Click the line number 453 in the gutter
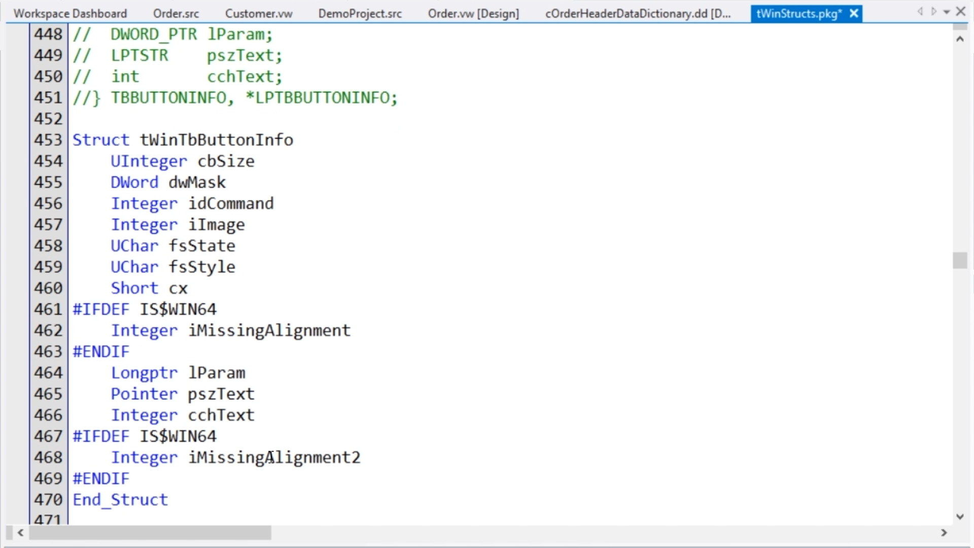 coord(48,140)
